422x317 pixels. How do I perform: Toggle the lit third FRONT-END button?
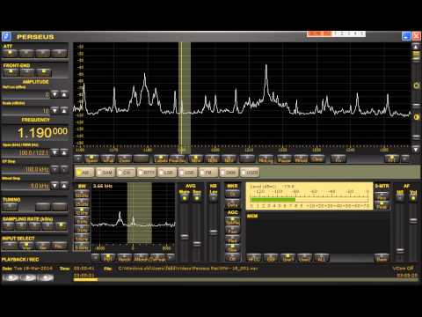tap(43, 72)
